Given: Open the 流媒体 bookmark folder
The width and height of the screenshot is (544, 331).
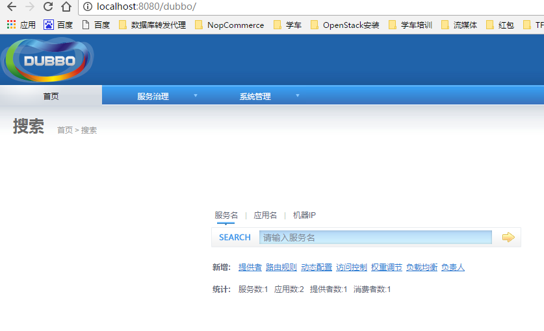Looking at the screenshot, I should point(459,25).
